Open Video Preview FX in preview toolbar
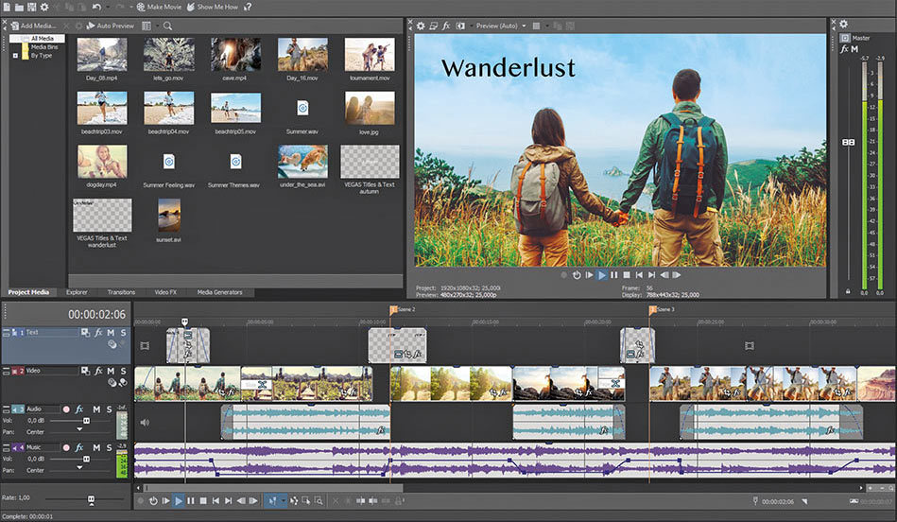The width and height of the screenshot is (897, 522). [446, 26]
